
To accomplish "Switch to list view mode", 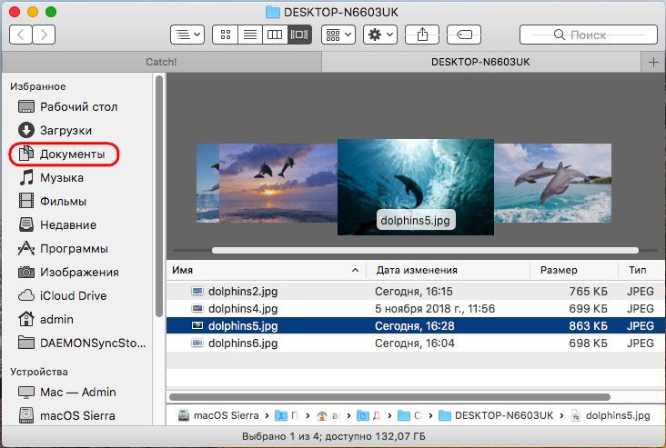I will pyautogui.click(x=248, y=35).
